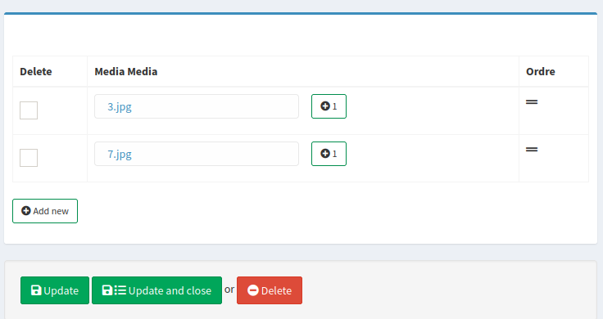Follow the 3.jpg file name link
This screenshot has width=603, height=319.
click(120, 106)
